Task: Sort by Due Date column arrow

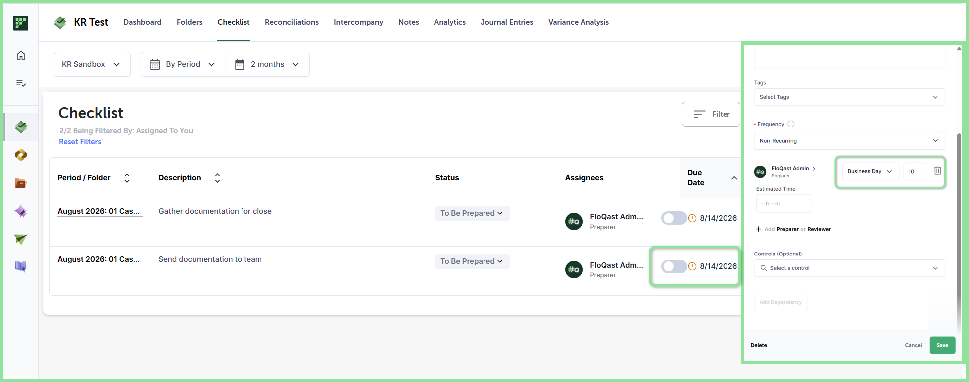Action: (x=734, y=178)
